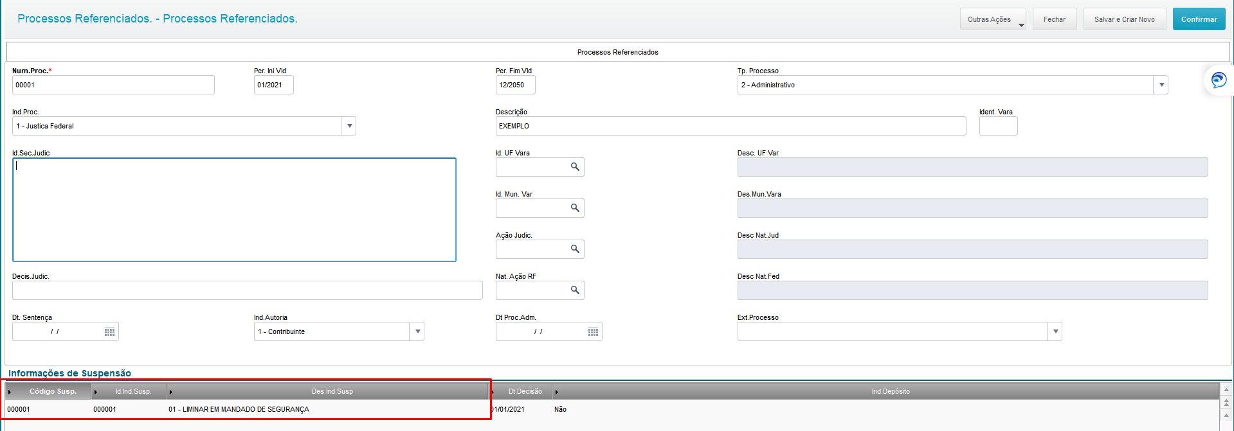1234x431 pixels.
Task: Sort by Código Susp. column header
Action: pyautogui.click(x=49, y=391)
